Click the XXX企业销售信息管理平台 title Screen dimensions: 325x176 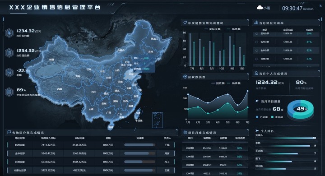click(55, 7)
